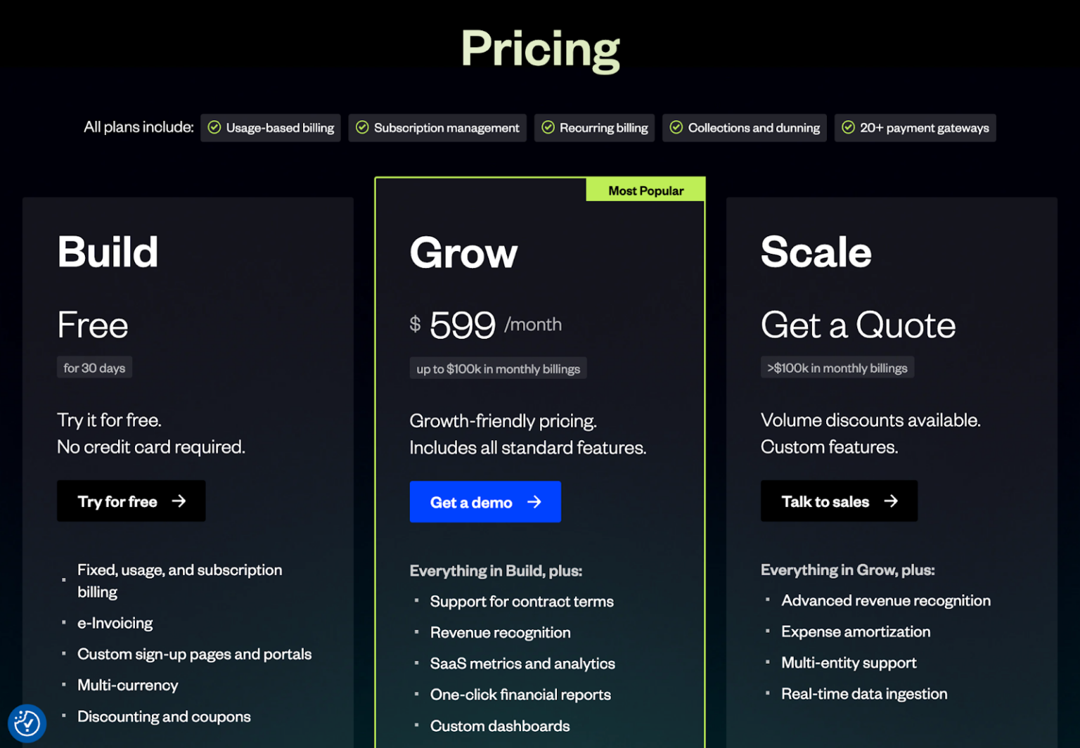Click the Pricing page title

(x=540, y=49)
